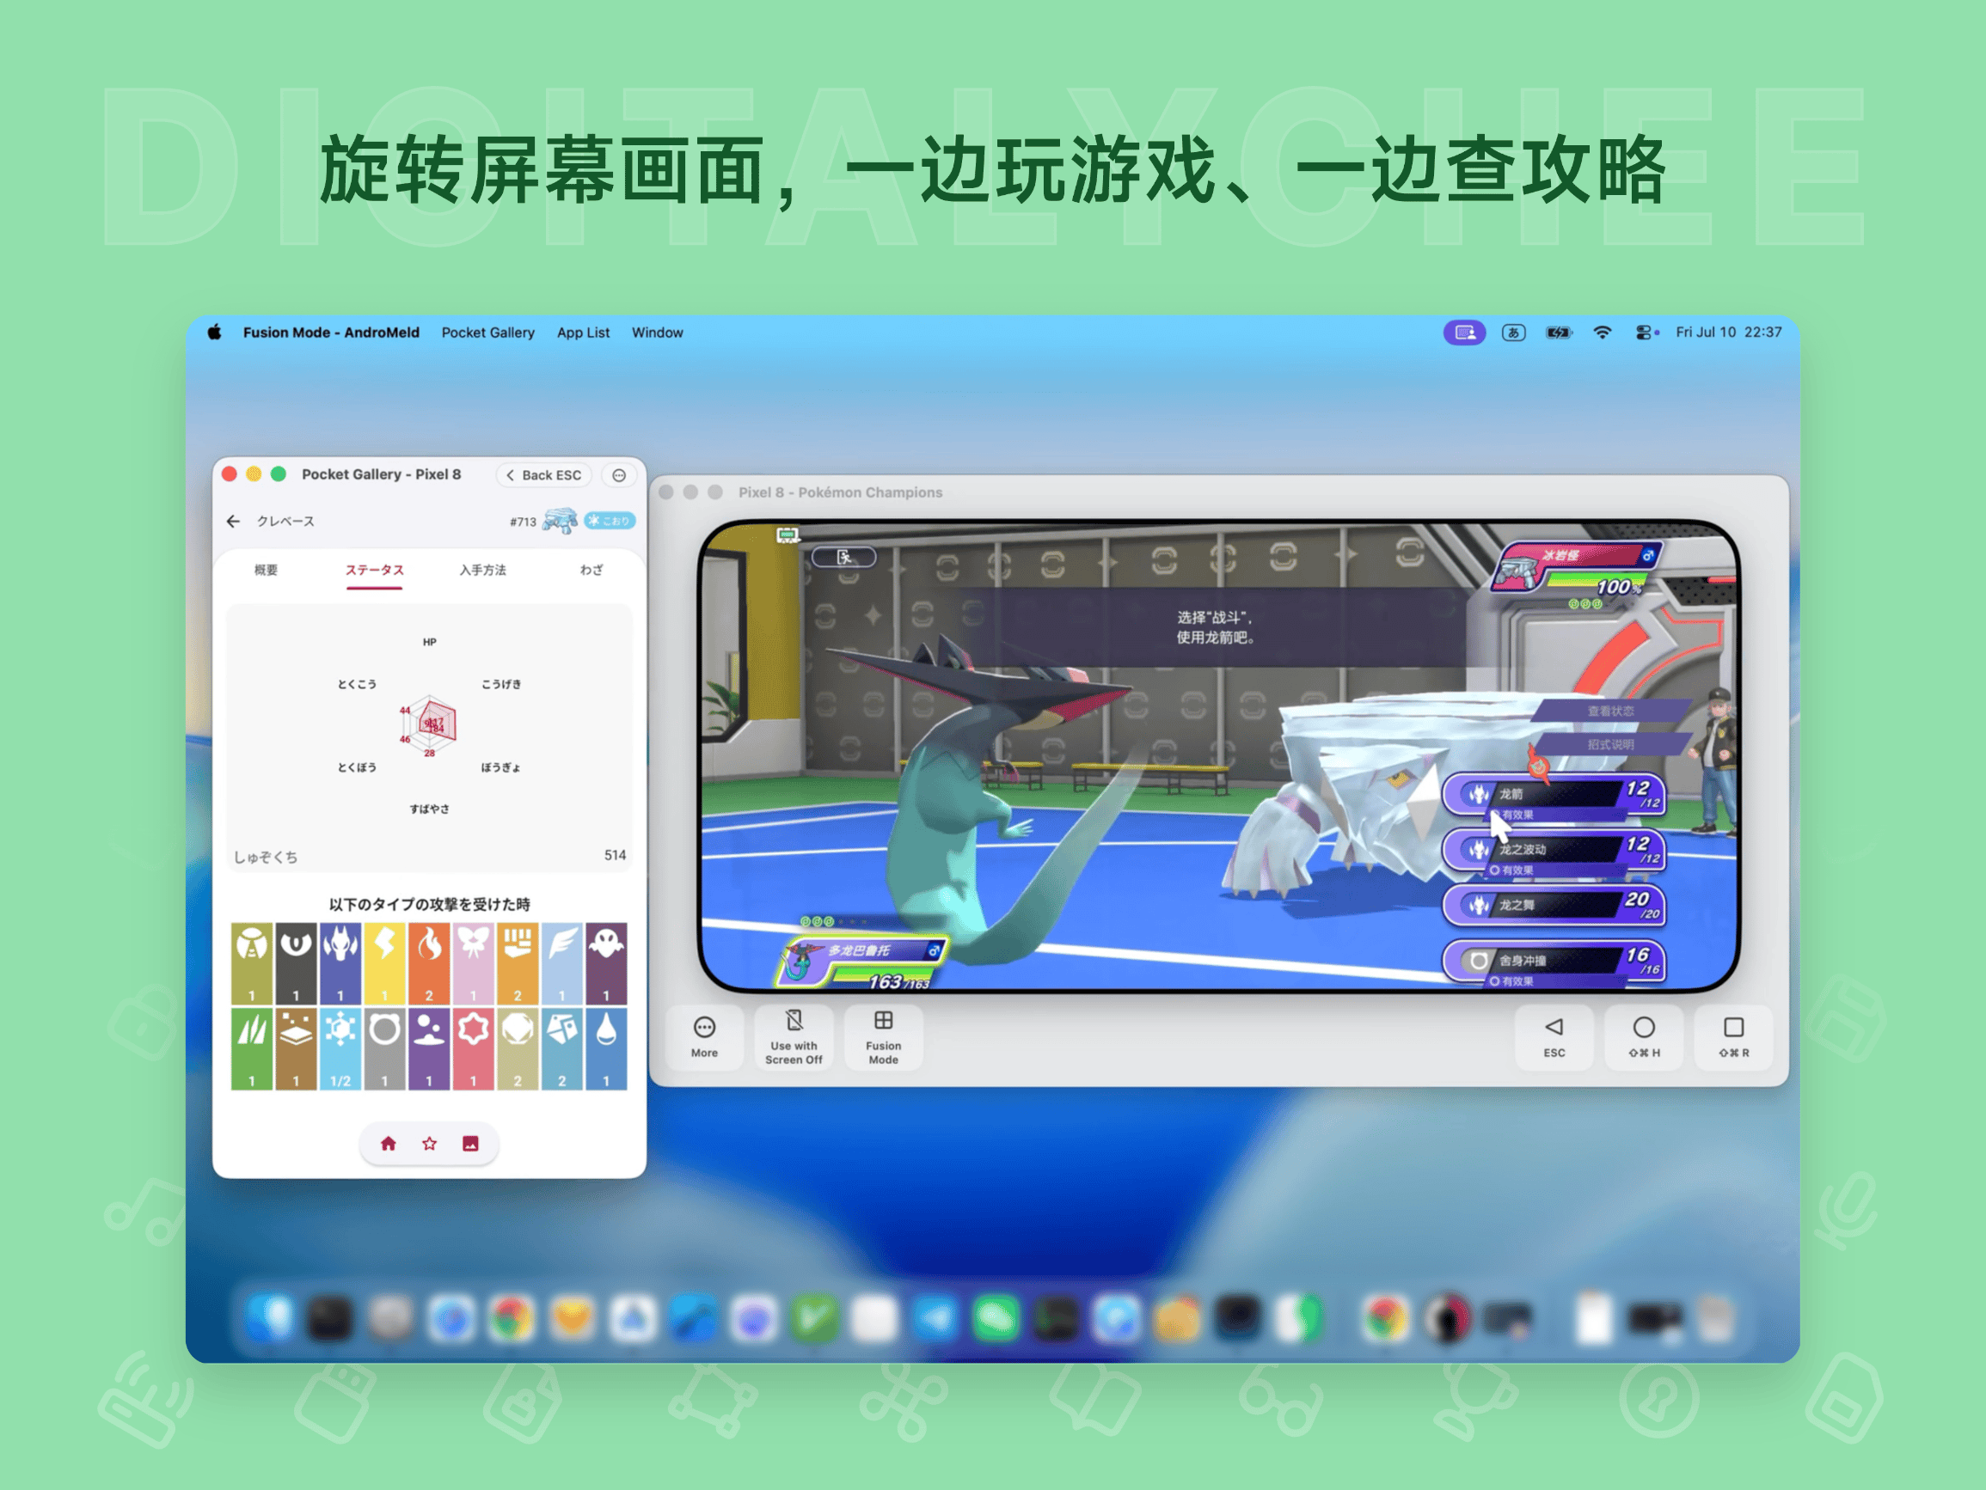Click the Back ESC button in Pocket Gallery
This screenshot has height=1490, width=1986.
click(544, 475)
